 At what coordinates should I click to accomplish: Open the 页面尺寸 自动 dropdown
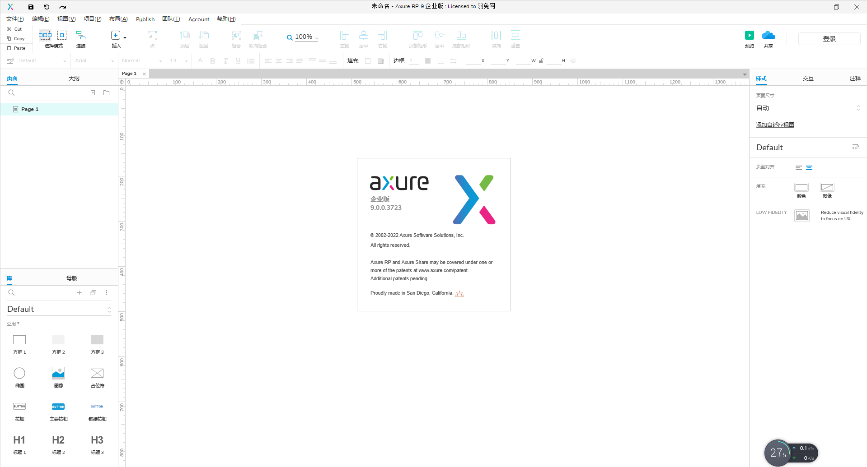808,108
